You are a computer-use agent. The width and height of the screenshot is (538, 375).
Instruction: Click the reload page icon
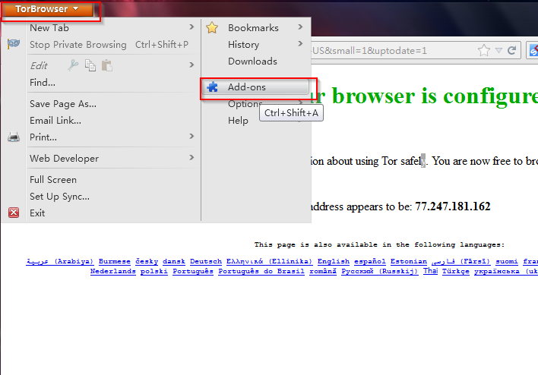[512, 51]
